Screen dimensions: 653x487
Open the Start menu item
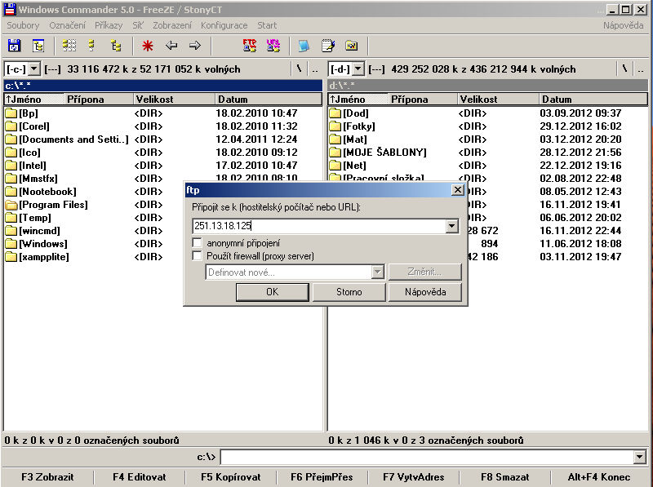(x=267, y=25)
